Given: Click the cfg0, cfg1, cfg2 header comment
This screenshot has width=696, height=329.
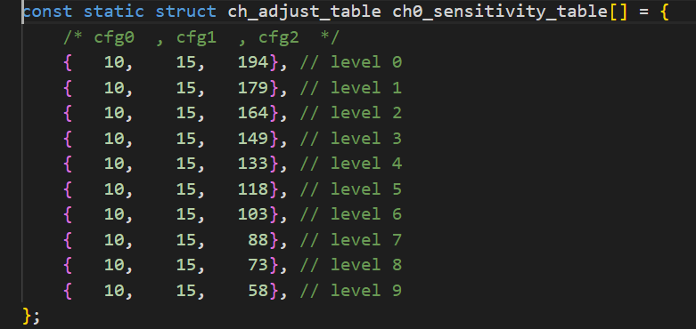Looking at the screenshot, I should [201, 37].
